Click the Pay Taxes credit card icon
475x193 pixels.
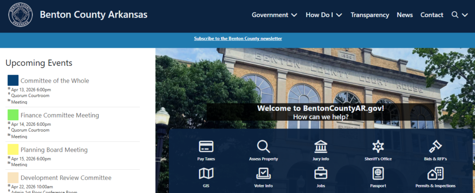[x=206, y=147]
